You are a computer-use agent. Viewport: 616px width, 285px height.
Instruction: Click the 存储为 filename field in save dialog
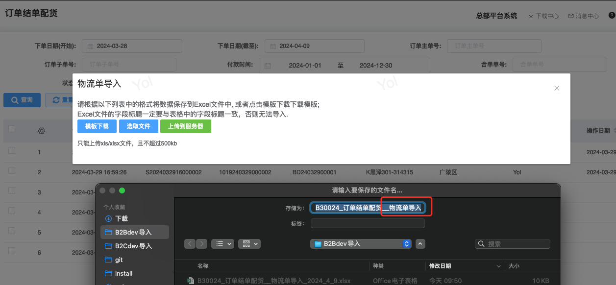point(368,208)
